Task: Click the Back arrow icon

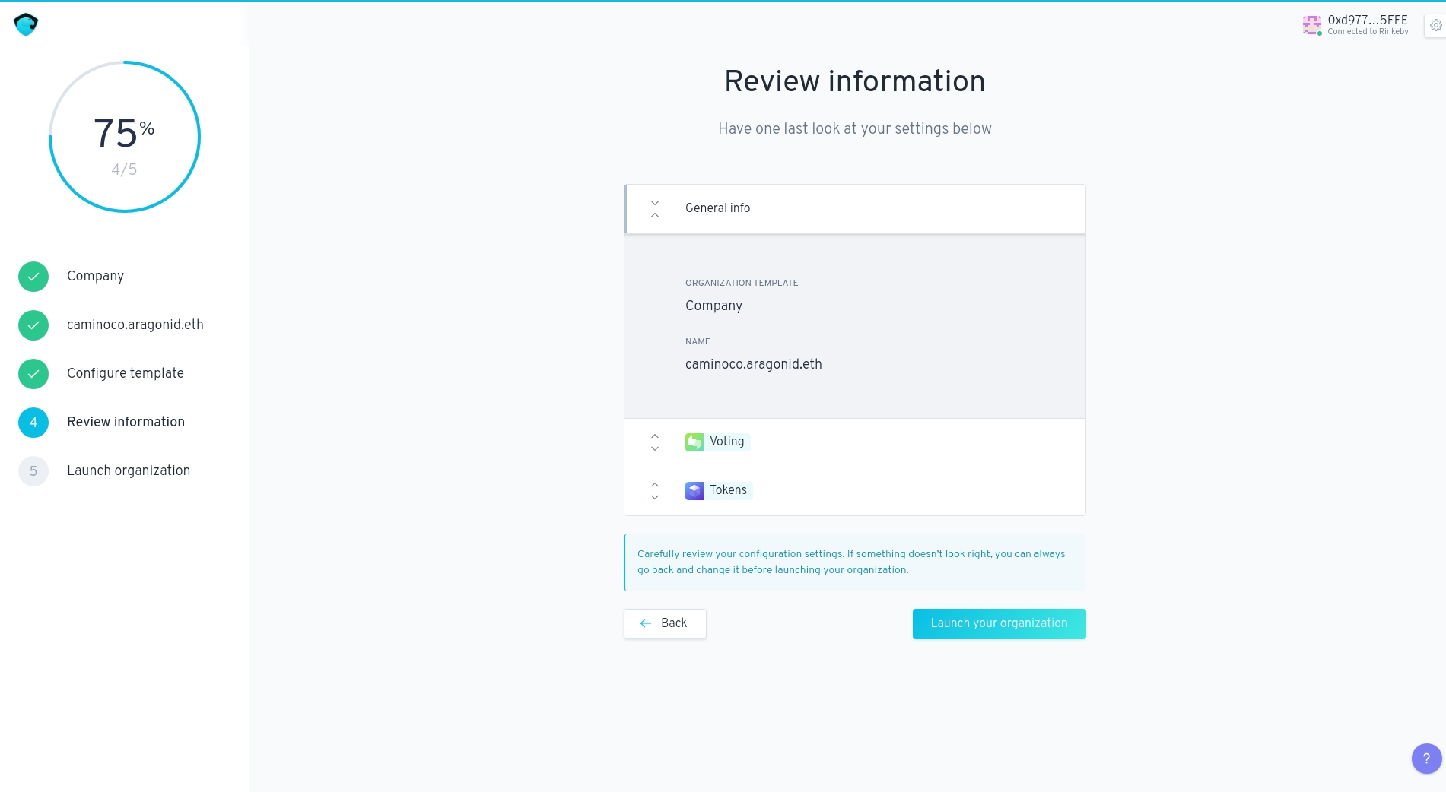Action: click(646, 623)
